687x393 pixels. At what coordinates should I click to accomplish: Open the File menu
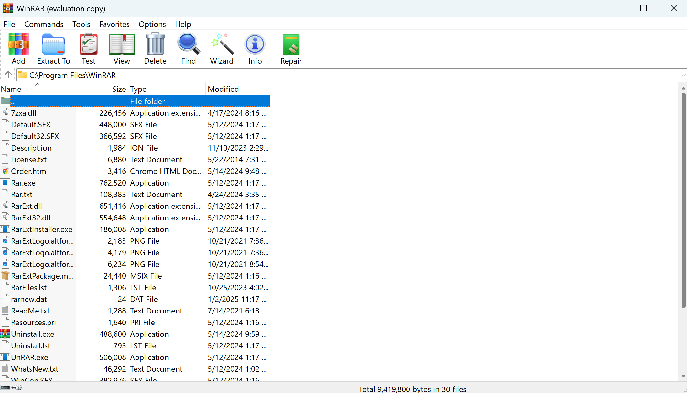coord(9,24)
